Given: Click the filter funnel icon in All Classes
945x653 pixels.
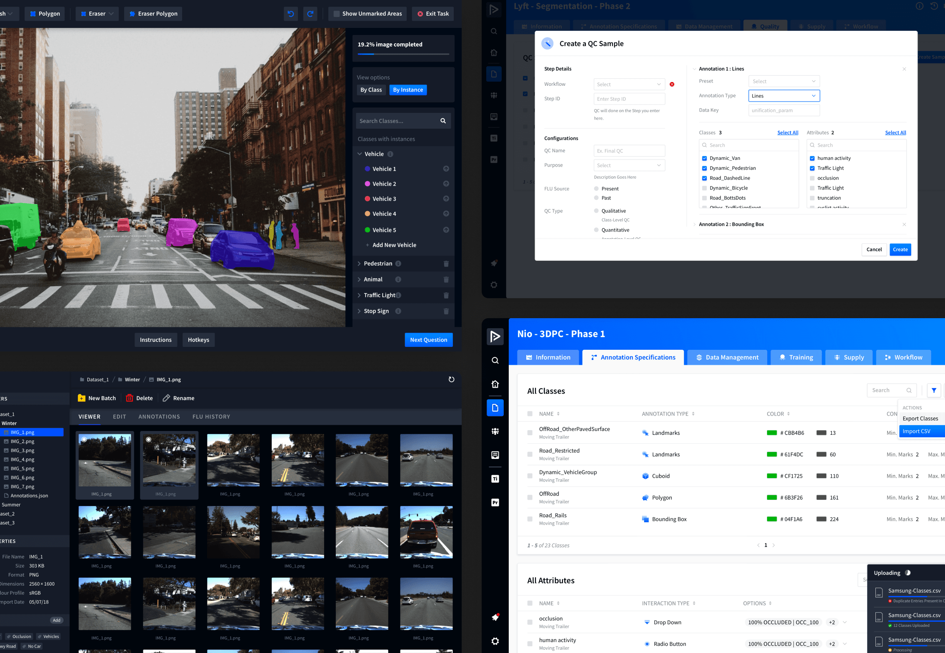Looking at the screenshot, I should (934, 390).
